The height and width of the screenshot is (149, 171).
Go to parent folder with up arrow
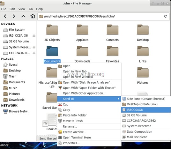(23, 16)
